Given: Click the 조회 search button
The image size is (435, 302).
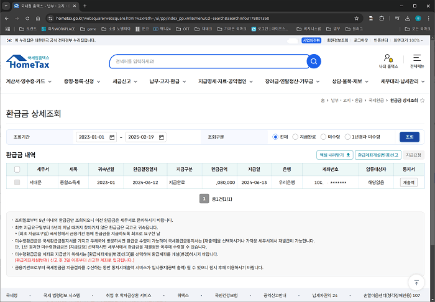Looking at the screenshot, I should coord(409,137).
